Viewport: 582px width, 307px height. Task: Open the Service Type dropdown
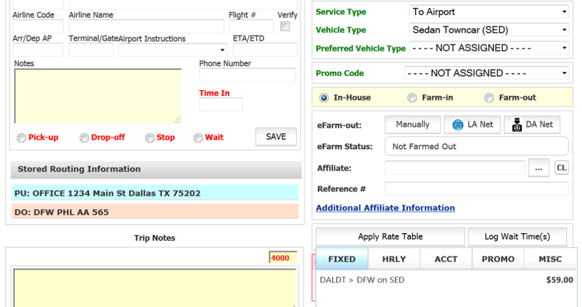489,12
